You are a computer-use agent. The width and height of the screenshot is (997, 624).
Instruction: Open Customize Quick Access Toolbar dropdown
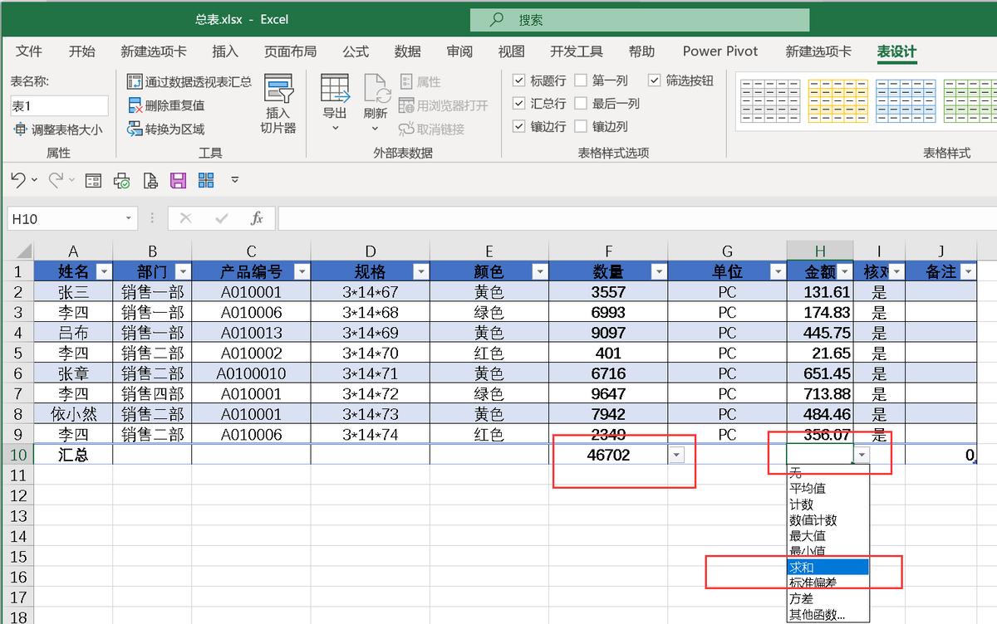pos(235,180)
